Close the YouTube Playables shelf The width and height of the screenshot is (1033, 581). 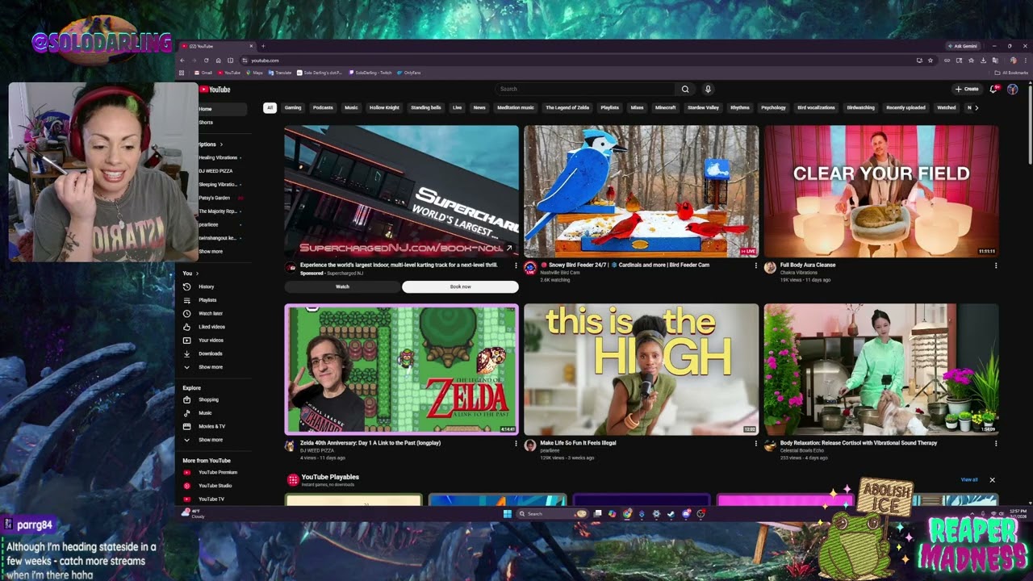point(993,480)
